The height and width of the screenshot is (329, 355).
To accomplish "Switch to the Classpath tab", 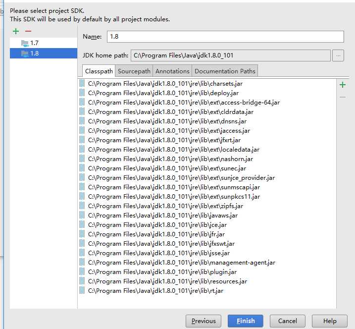I will pos(99,71).
